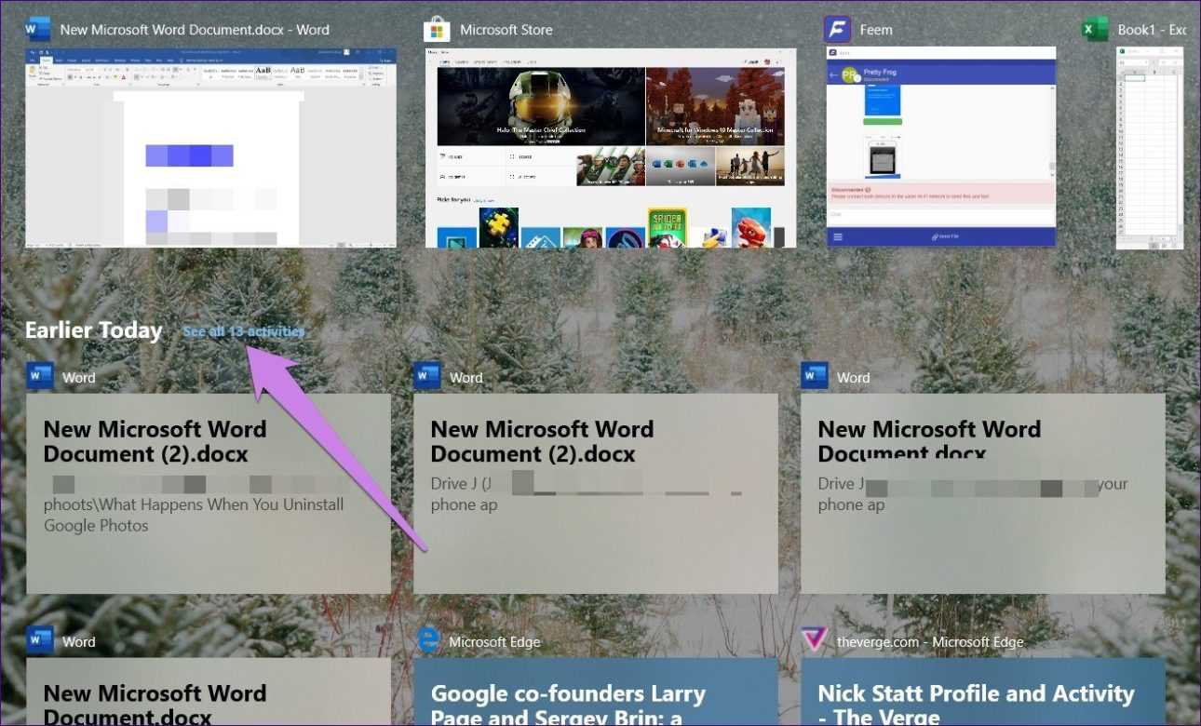Screen dimensions: 1201x726
Task: Open the bottom-left Word Document.docx activity card
Action: 209,693
